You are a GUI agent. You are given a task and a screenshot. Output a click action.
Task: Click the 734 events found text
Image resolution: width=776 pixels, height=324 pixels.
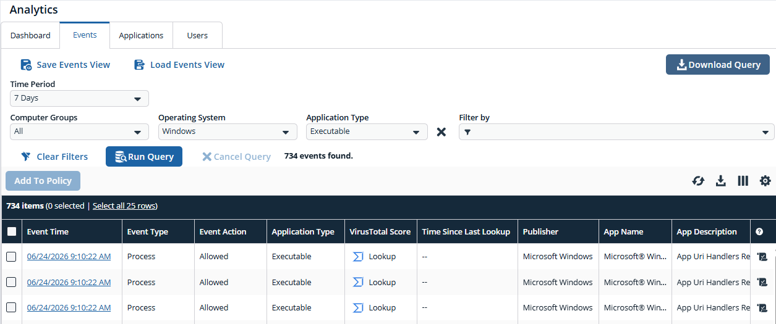pyautogui.click(x=318, y=156)
